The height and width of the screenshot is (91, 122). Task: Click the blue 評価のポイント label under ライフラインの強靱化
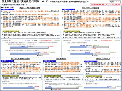tap(69, 9)
